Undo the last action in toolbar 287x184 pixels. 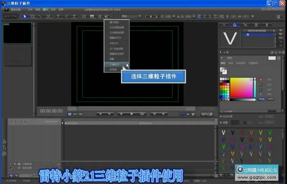coord(7,16)
